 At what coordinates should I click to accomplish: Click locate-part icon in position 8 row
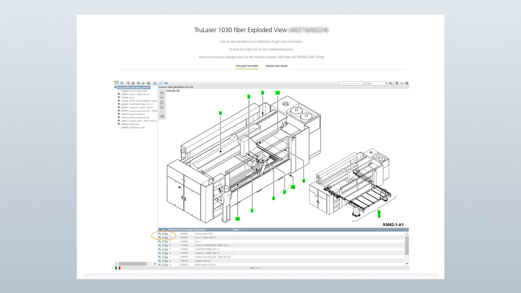160,261
